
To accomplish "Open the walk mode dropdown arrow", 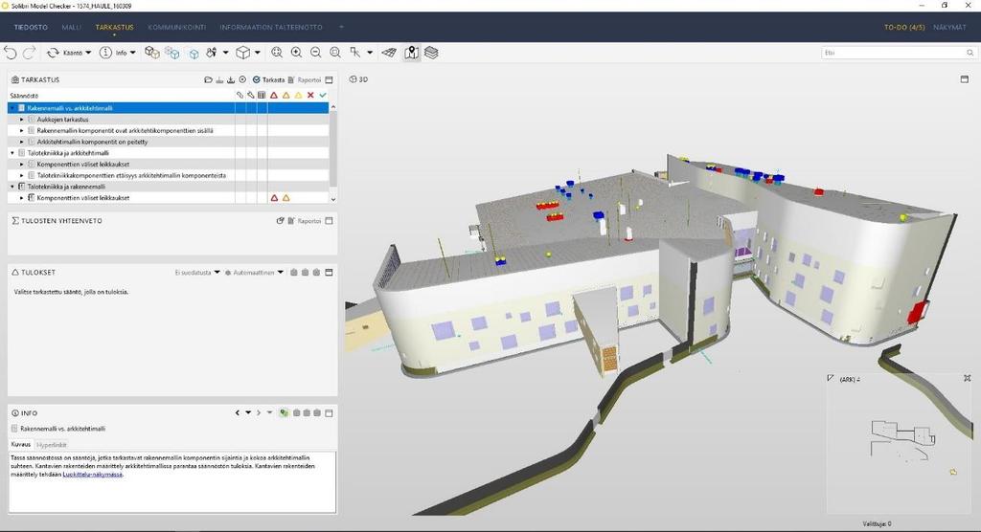I will point(225,53).
